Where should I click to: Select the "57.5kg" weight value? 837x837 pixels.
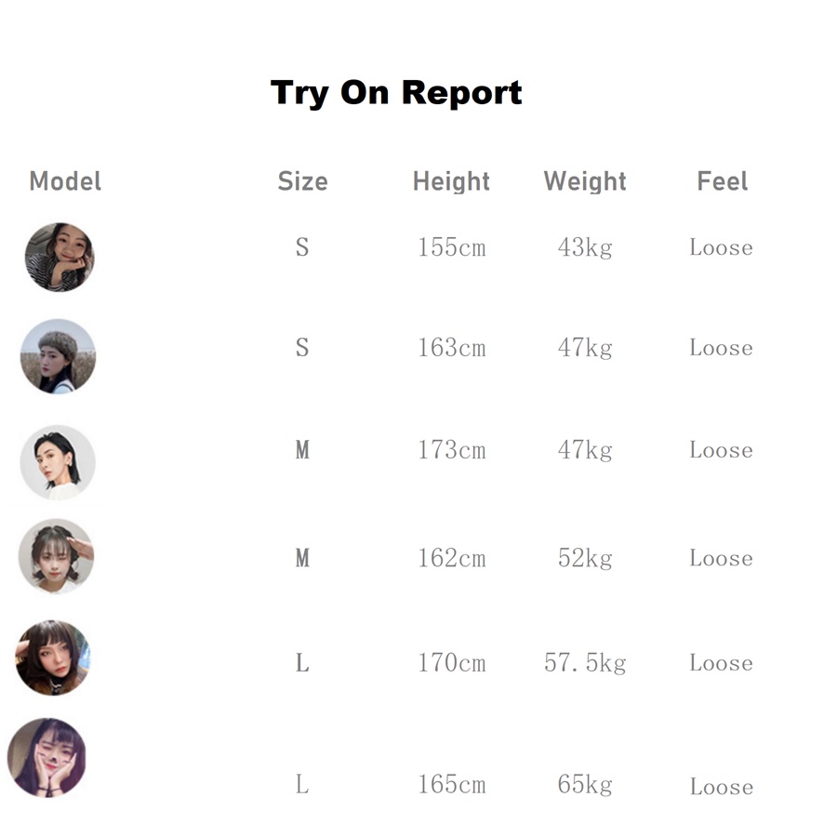pos(585,663)
